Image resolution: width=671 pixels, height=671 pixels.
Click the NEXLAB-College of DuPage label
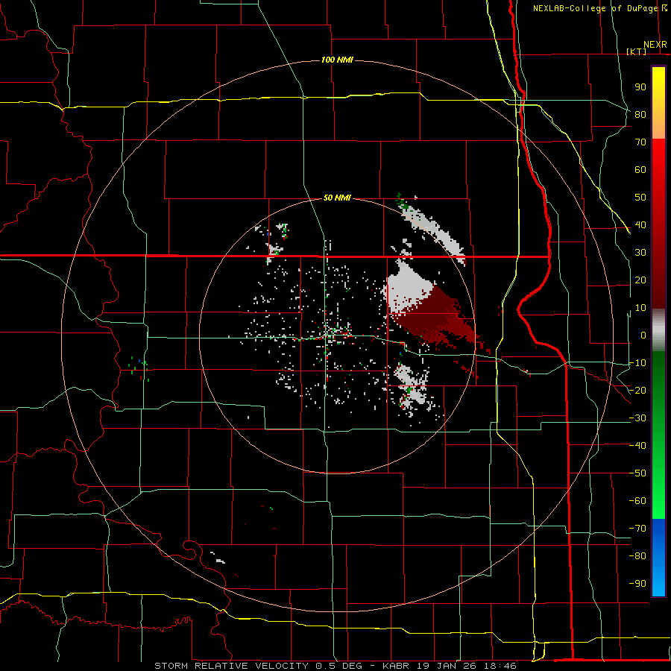[595, 8]
